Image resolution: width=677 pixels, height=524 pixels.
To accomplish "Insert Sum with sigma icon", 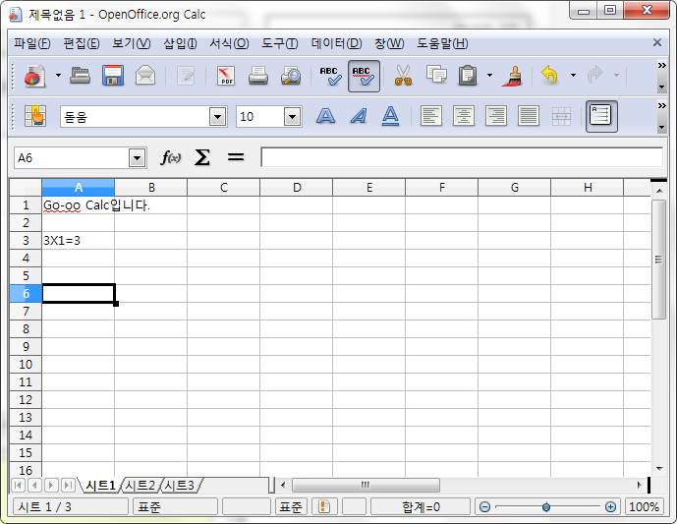I will [x=202, y=157].
